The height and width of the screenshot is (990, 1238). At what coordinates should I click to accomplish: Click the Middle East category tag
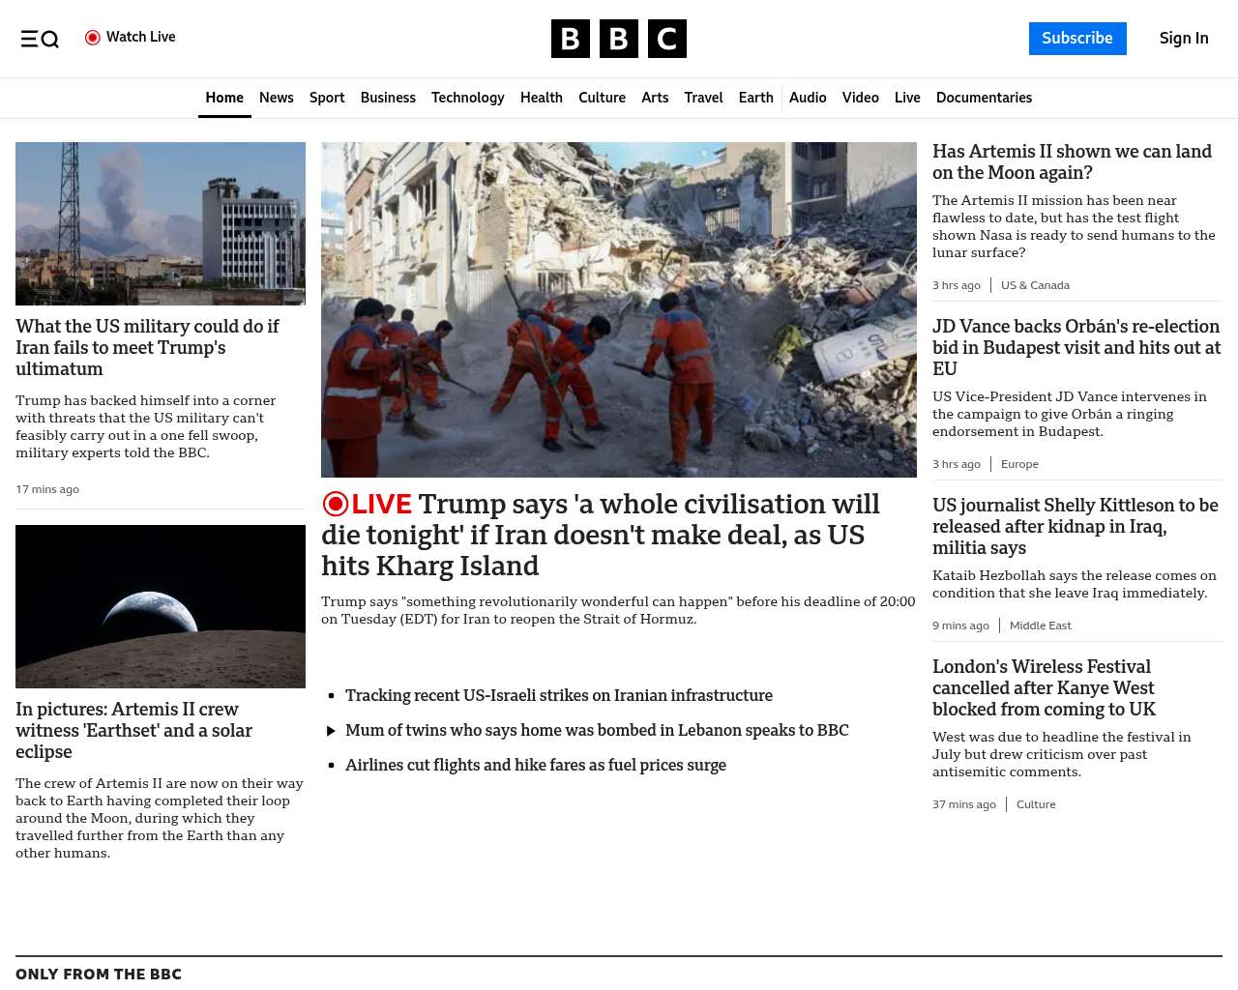pos(1040,626)
